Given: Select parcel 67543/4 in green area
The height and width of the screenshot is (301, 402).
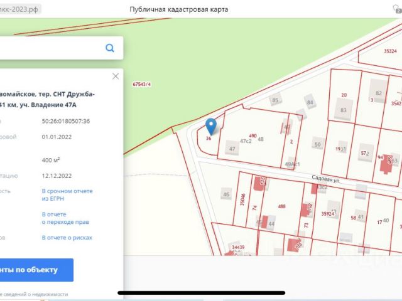Looking at the screenshot, I should (x=141, y=84).
